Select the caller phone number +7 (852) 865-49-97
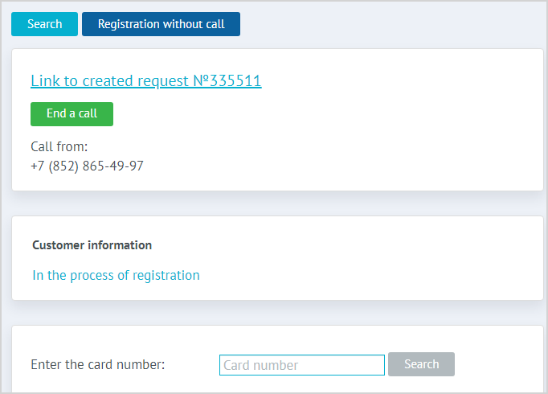 coord(87,166)
